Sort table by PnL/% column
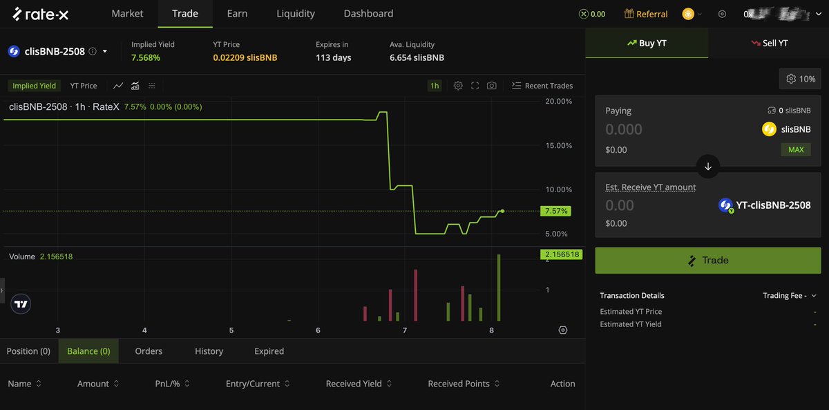The height and width of the screenshot is (410, 829). (x=173, y=384)
